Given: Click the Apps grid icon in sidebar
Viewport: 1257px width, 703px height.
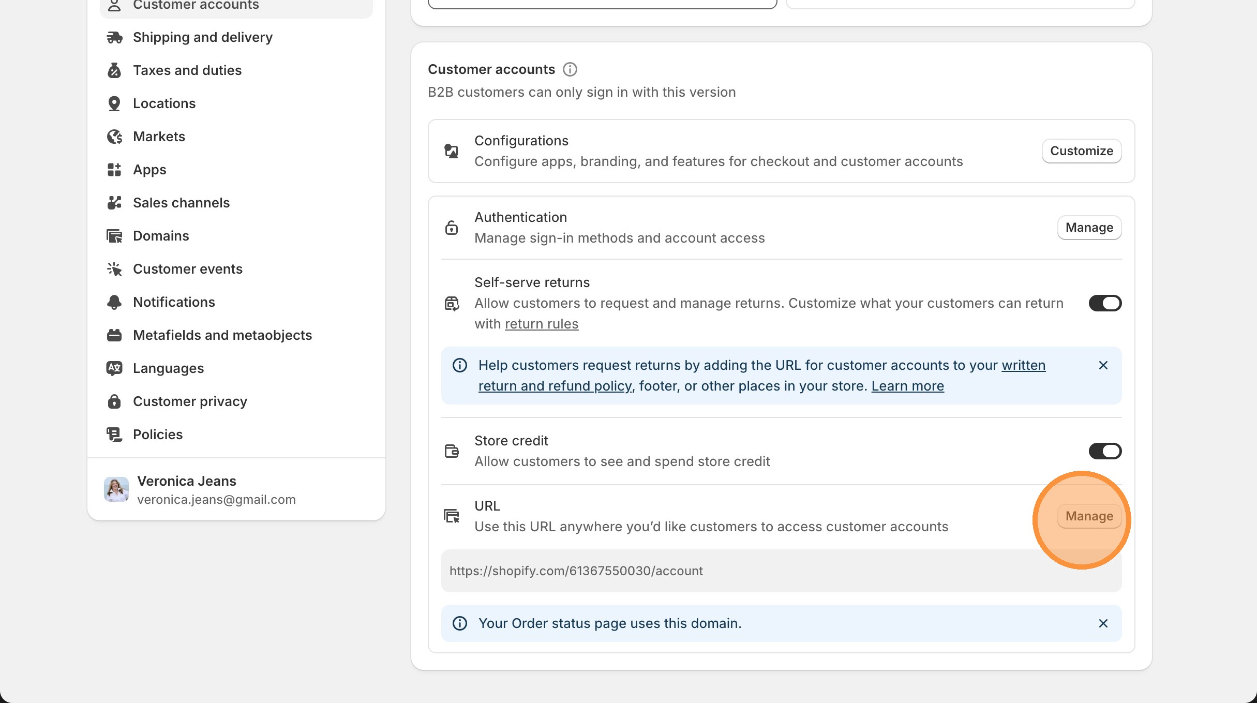Looking at the screenshot, I should point(115,169).
